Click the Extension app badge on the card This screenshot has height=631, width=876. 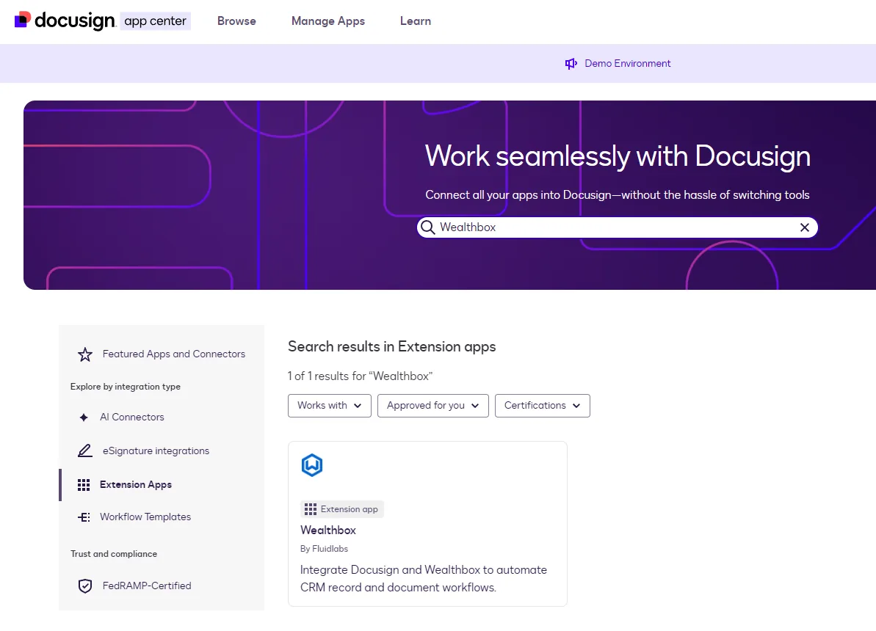point(342,509)
